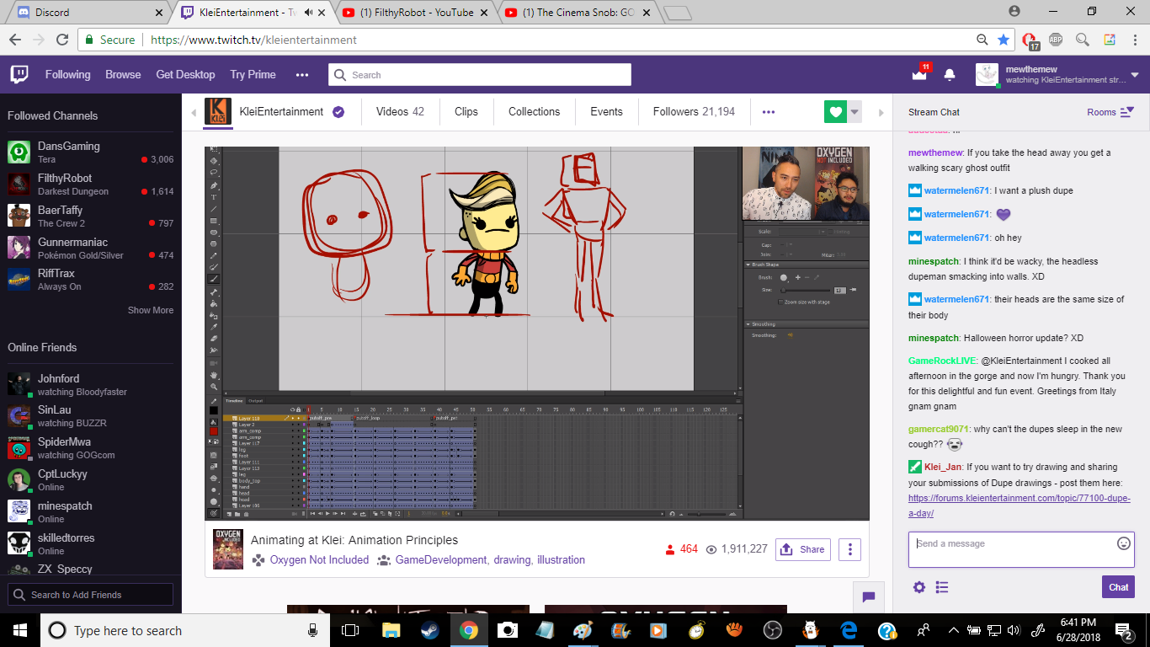Open chat settings gear icon
The image size is (1150, 647).
[x=919, y=587]
